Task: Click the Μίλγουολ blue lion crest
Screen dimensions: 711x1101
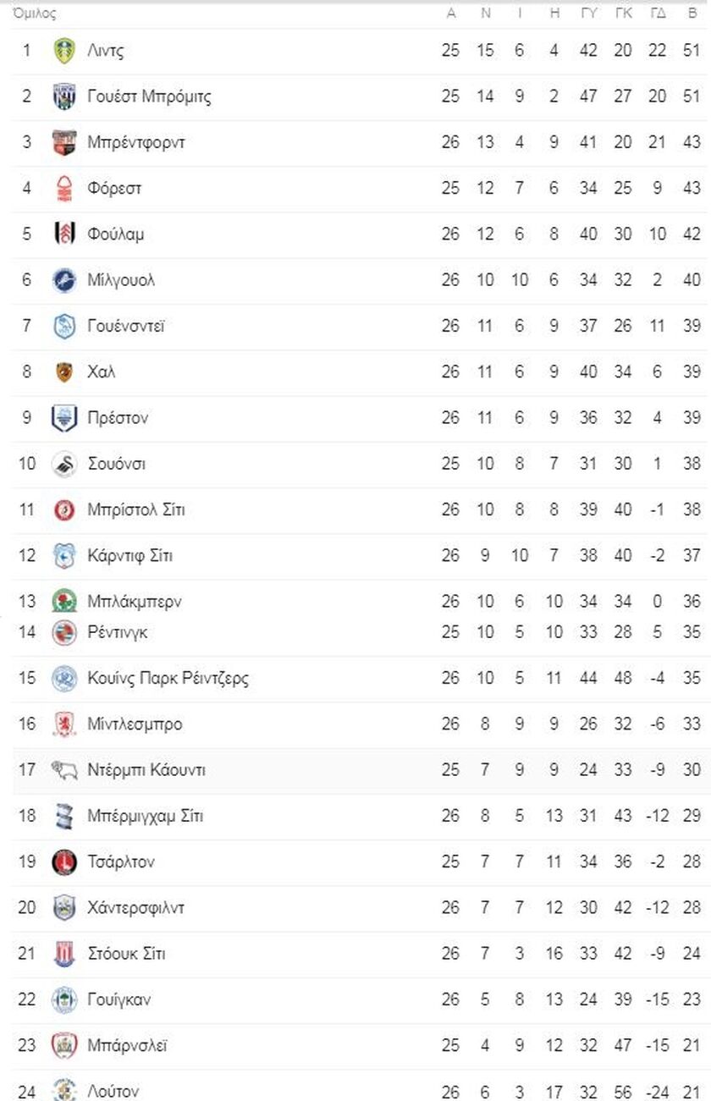Action: click(x=63, y=280)
